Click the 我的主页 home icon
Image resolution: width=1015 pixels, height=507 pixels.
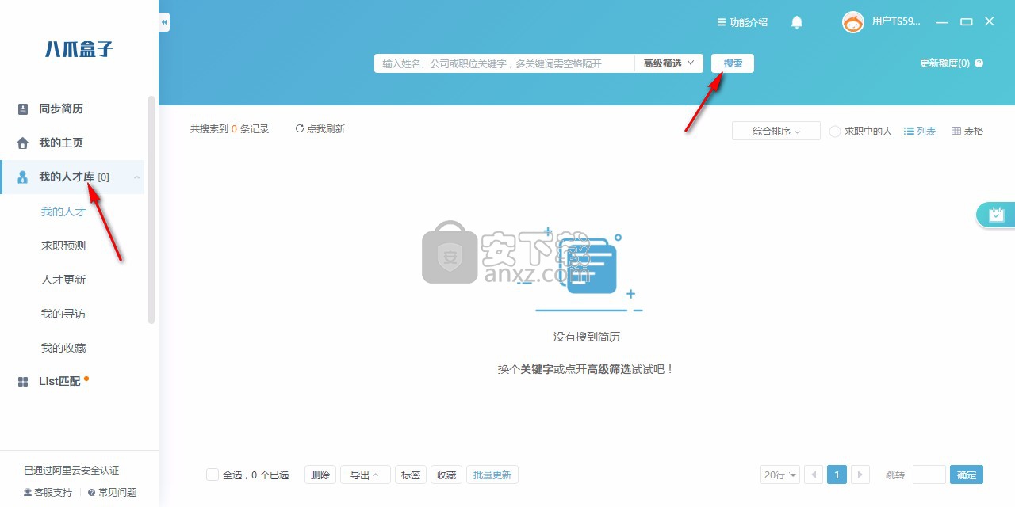click(23, 143)
